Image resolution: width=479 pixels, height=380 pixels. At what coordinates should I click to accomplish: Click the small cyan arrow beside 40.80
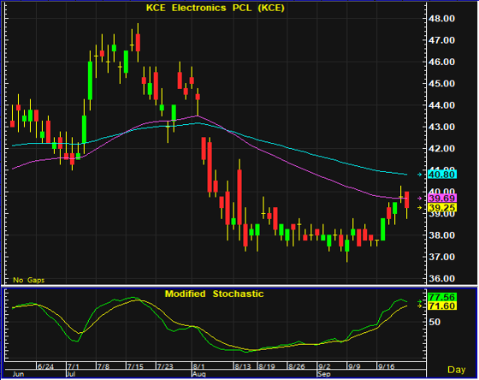(420, 175)
